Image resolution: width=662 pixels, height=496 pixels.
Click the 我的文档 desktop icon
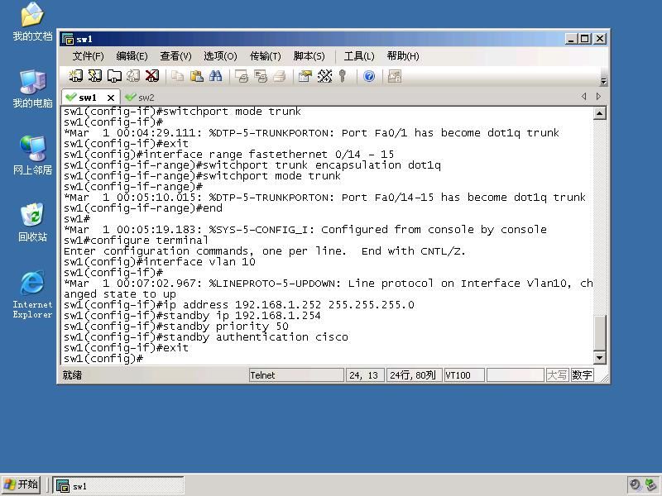(x=32, y=21)
